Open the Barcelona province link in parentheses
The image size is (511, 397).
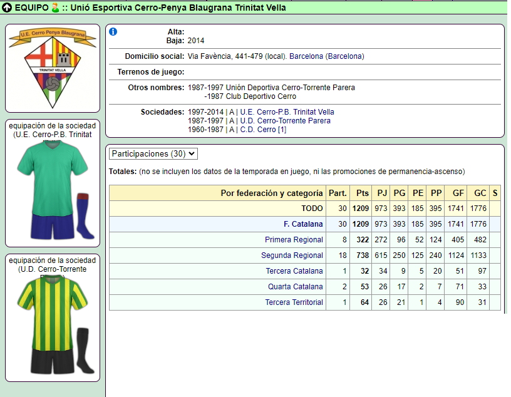[x=345, y=56]
